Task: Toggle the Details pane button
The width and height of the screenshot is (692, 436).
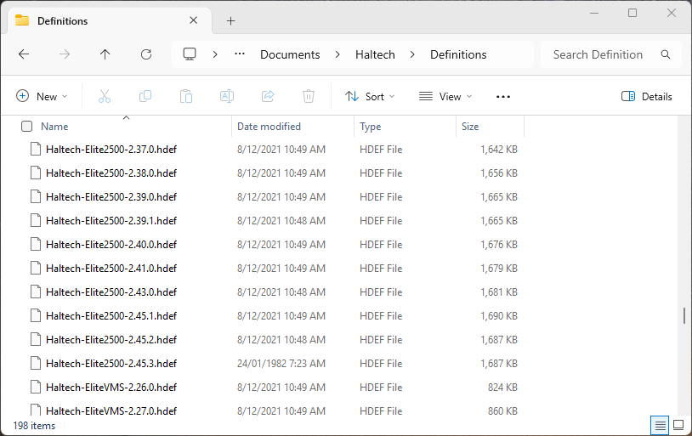Action: [x=647, y=97]
